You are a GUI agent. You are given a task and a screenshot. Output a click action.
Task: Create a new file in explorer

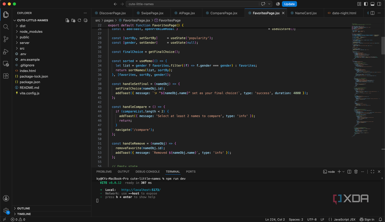[67, 20]
